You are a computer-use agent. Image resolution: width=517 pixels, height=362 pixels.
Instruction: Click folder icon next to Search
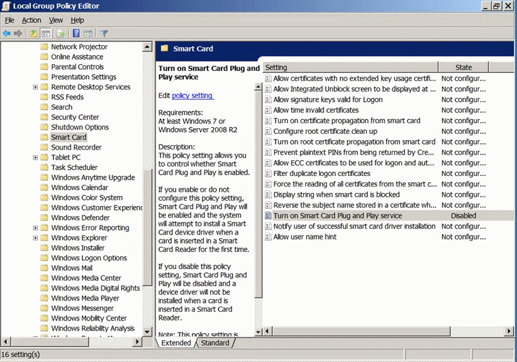(44, 107)
